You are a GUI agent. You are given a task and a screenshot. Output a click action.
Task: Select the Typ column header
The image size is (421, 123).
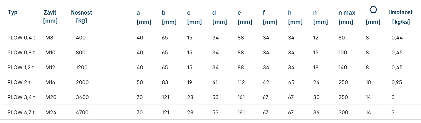tap(13, 13)
